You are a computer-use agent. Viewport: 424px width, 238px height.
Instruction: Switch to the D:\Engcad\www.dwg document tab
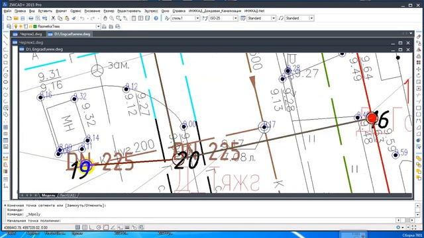pyautogui.click(x=70, y=34)
